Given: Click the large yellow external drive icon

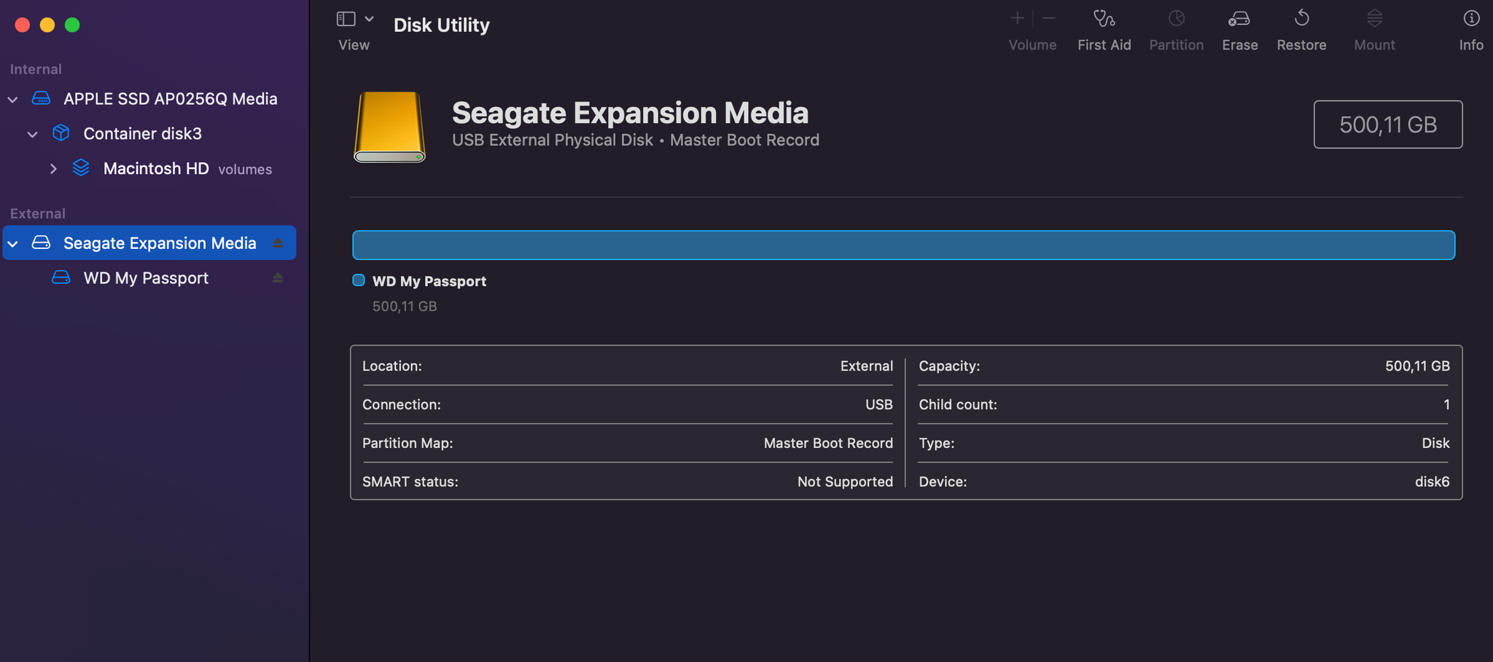Looking at the screenshot, I should point(389,127).
